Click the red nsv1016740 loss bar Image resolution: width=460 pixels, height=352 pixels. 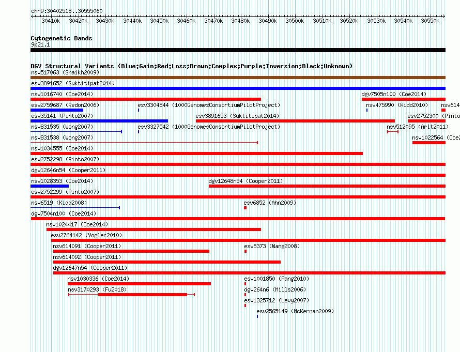(146, 99)
